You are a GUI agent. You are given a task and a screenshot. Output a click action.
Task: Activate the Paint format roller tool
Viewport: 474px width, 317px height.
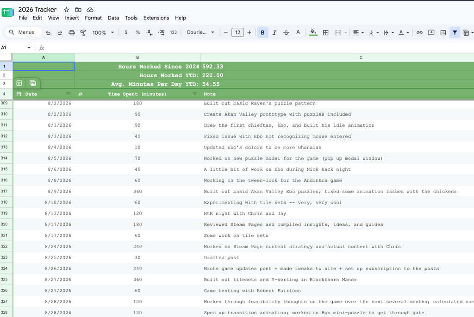pos(83,33)
